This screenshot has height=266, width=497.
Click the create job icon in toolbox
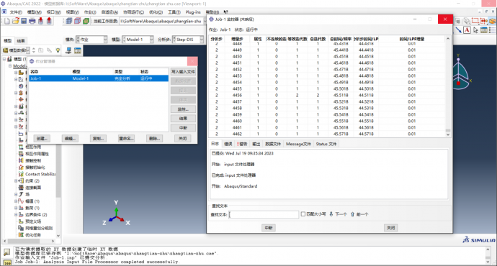click(x=68, y=50)
